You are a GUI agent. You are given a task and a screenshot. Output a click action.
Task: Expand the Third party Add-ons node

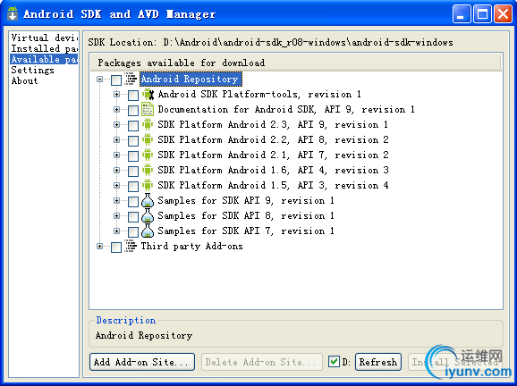tap(99, 246)
